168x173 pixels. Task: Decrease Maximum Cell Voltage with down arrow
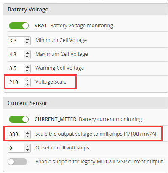tap(27, 56)
